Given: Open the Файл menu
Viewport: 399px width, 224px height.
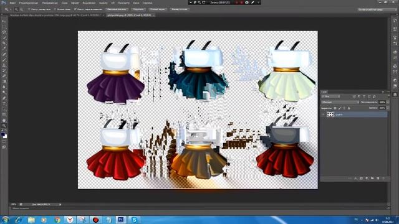Looking at the screenshot, I should (12, 2).
